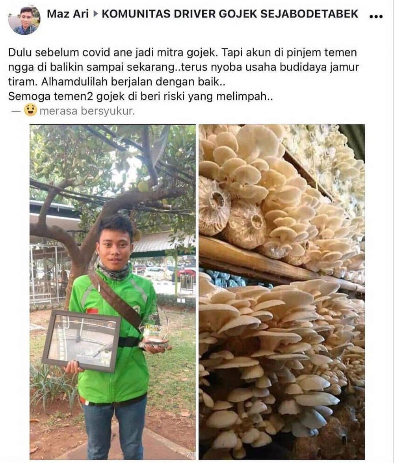Click the dash before the feeling emoji
The height and width of the screenshot is (463, 394).
pyautogui.click(x=16, y=111)
